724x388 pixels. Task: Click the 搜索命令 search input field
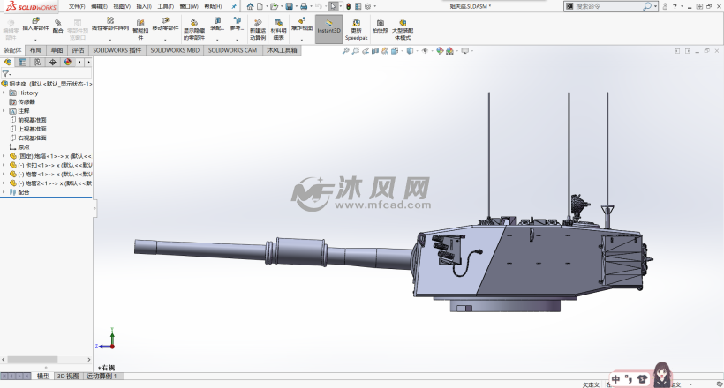click(607, 6)
